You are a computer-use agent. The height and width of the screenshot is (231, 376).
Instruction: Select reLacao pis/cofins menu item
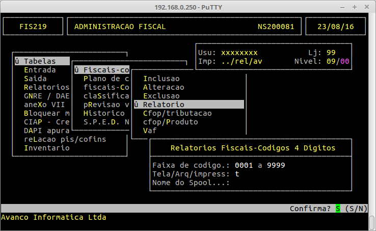coord(65,139)
